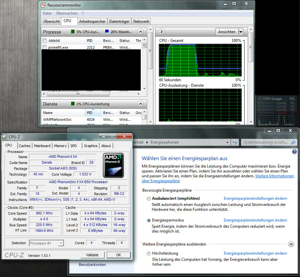300x277 pixels.
Task: Click the green CPU-Auslastung indicator in Prozesse
Action: point(73,31)
